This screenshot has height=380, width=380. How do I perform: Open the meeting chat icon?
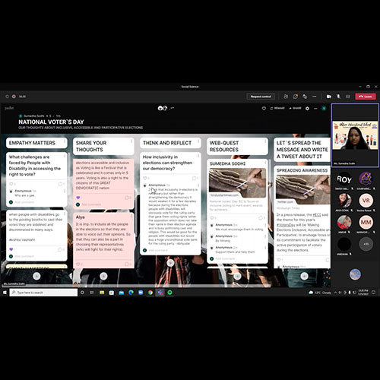[x=296, y=97]
